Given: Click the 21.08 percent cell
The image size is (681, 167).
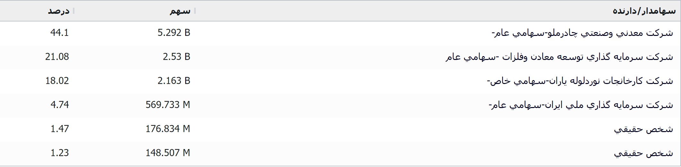Looking at the screenshot, I should pos(57,57).
